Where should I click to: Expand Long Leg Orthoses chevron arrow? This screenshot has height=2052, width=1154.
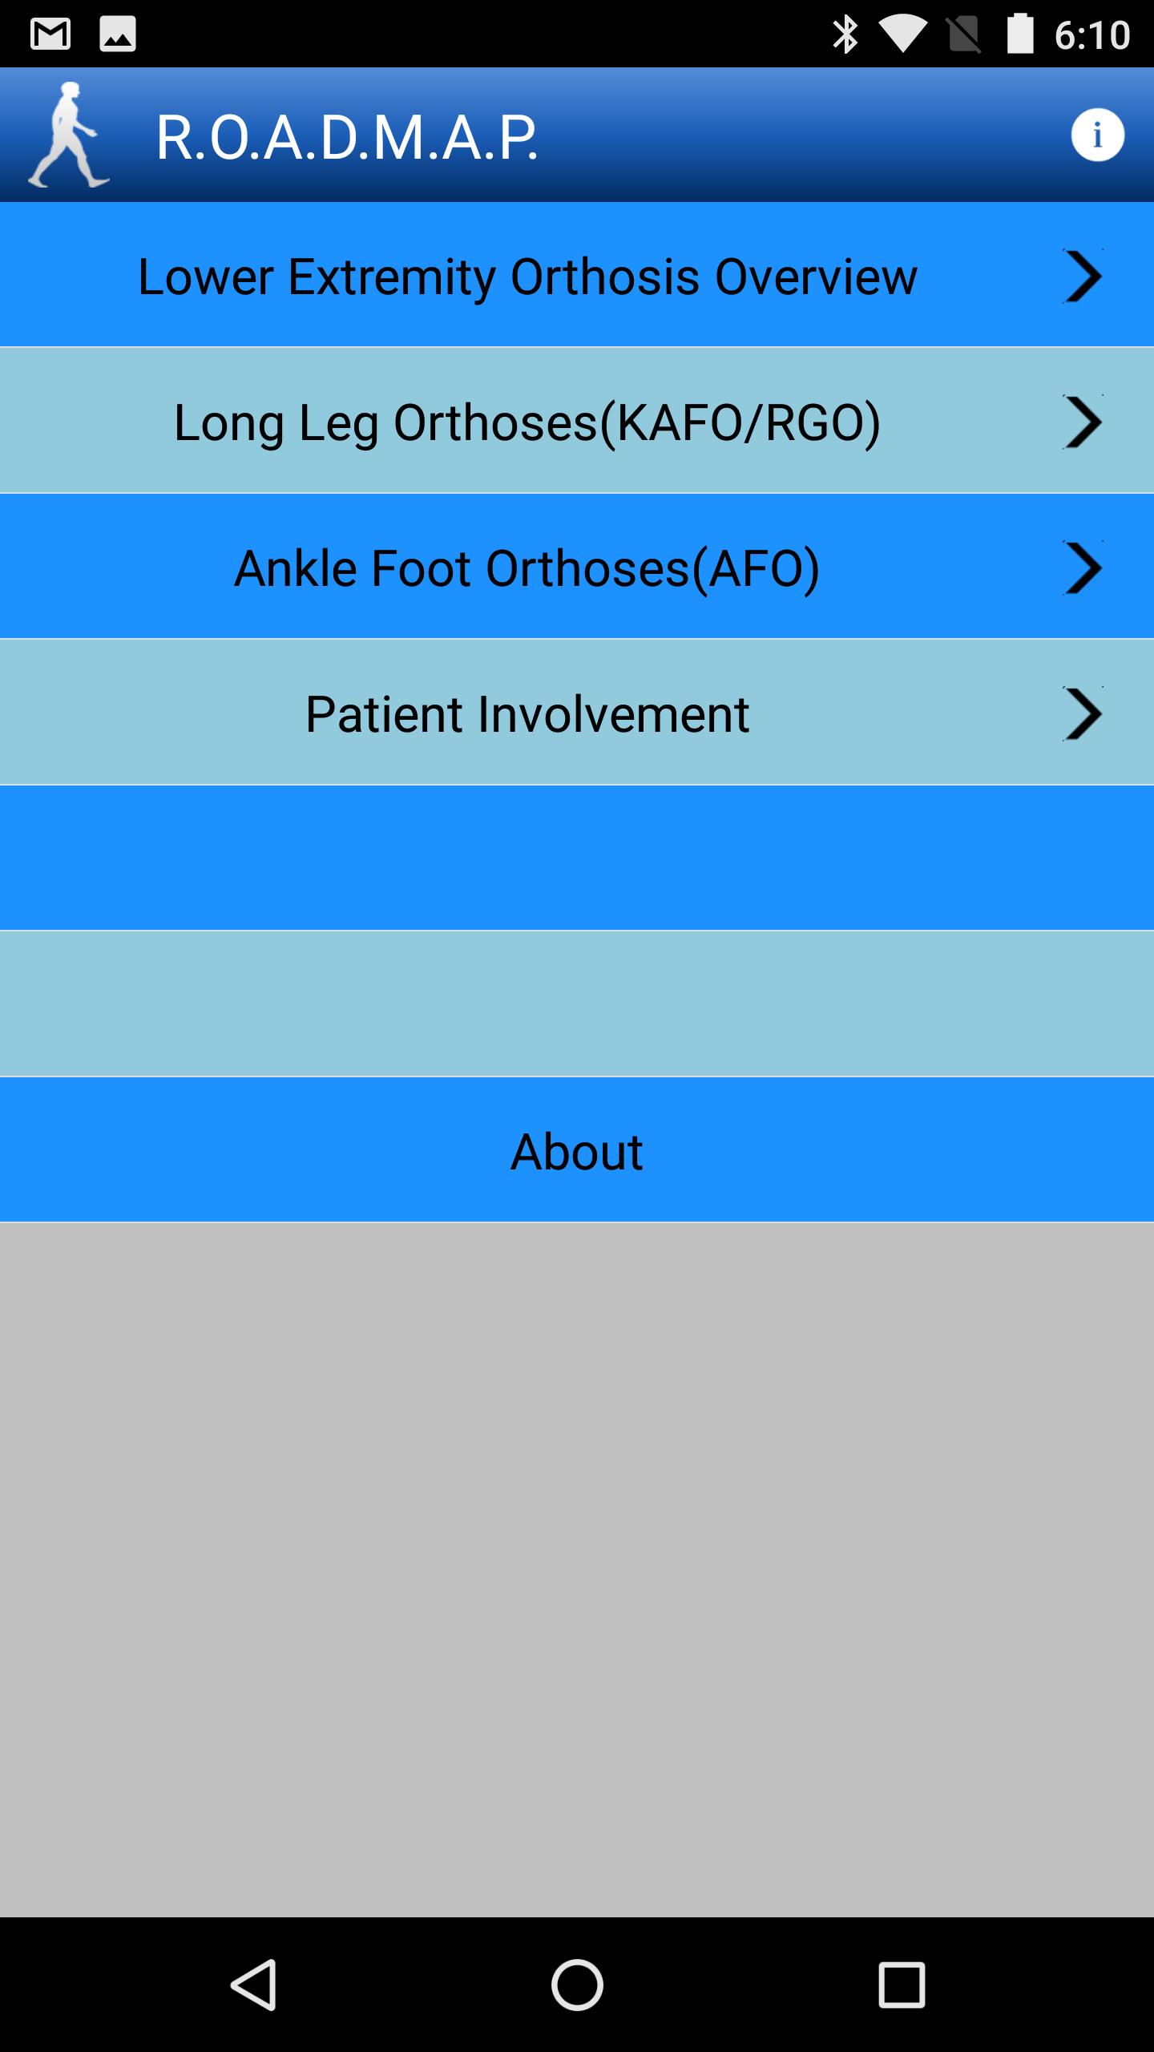pyautogui.click(x=1083, y=422)
